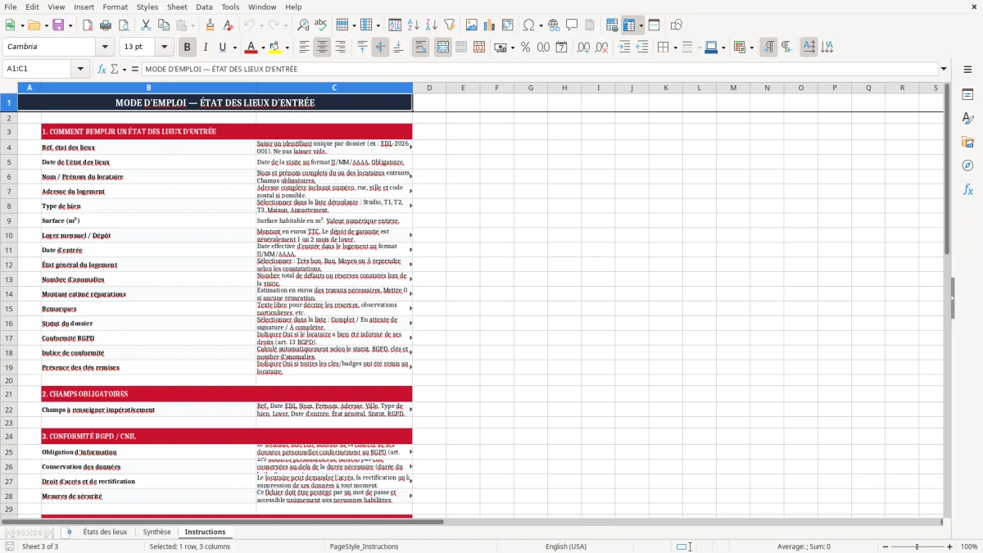
Task: Open the font size dropdown
Action: pyautogui.click(x=164, y=48)
